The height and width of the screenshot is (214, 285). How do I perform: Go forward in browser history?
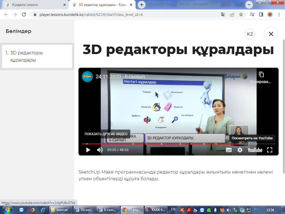pos(15,14)
